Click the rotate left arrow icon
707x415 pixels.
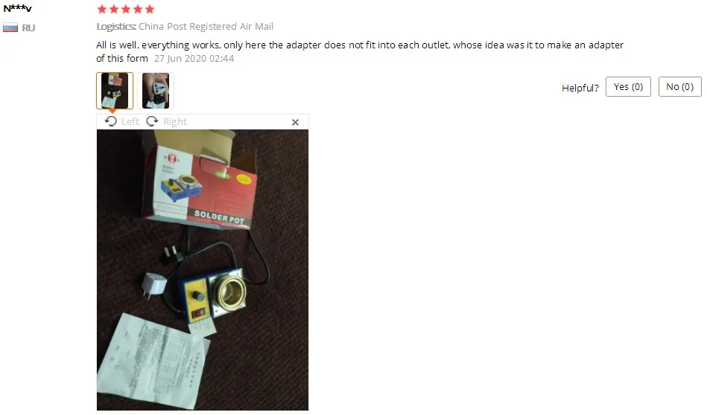coord(110,121)
